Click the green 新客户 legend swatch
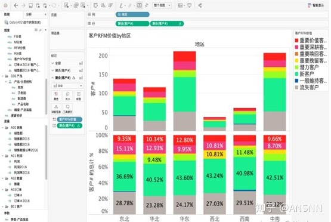Screen dimensions: 331x222 (296, 74)
